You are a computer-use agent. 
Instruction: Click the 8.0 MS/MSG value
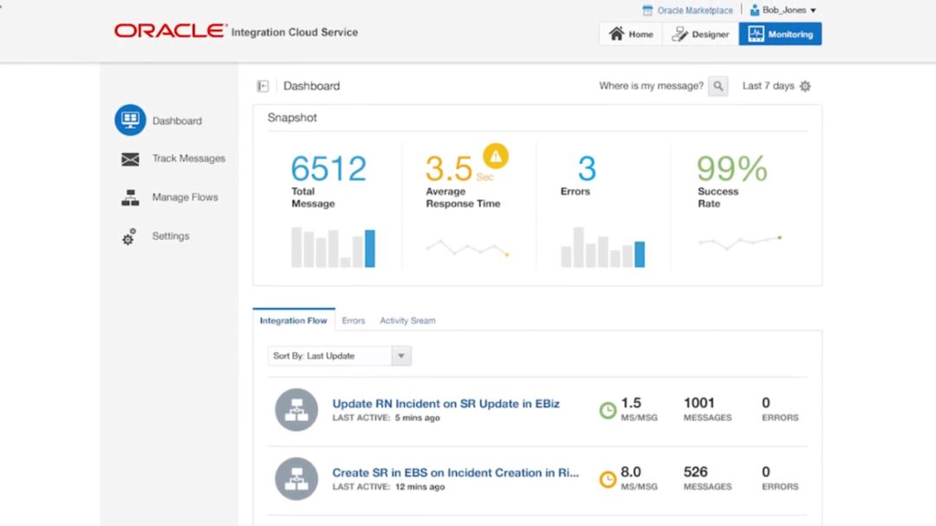(631, 471)
